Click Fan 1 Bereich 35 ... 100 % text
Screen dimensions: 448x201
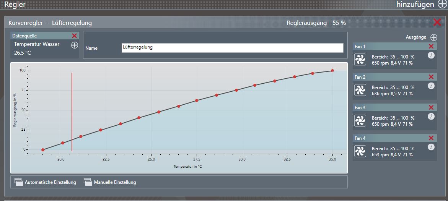point(393,57)
